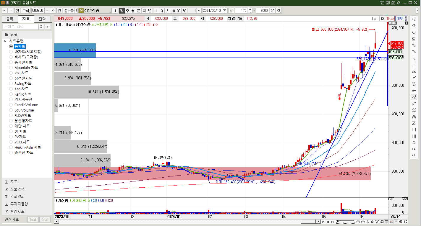Viewport: 421px width, 226px height.
Task: Open the minute interval dropdown arrow
Action: coord(199,10)
